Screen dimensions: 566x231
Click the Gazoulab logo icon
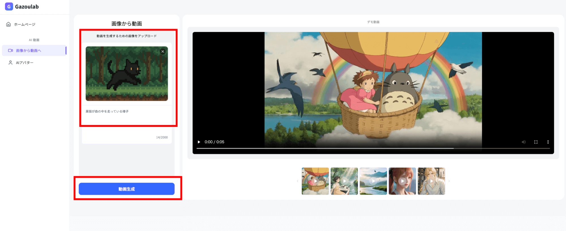(x=9, y=6)
